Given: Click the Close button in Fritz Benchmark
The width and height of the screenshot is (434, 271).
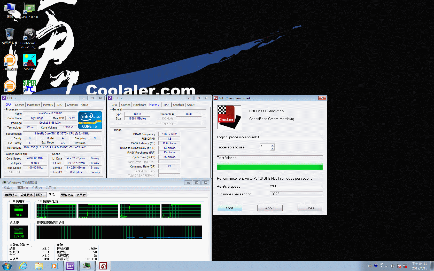Looking at the screenshot, I should (310, 208).
